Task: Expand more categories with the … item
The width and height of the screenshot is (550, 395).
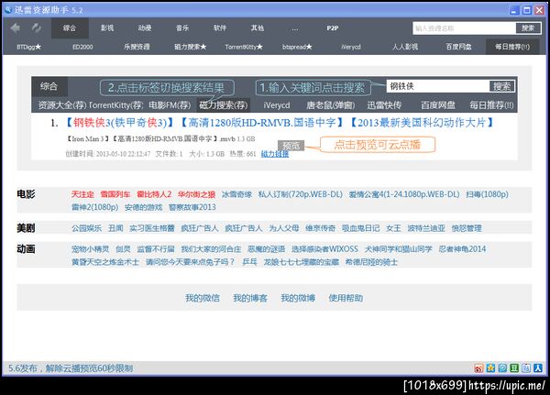Action: pos(295,28)
